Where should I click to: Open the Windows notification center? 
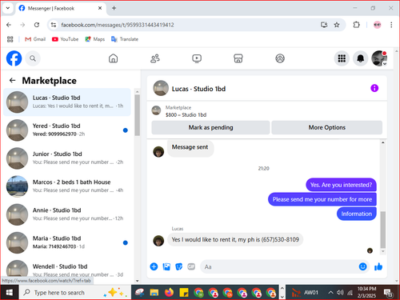pyautogui.click(x=388, y=293)
